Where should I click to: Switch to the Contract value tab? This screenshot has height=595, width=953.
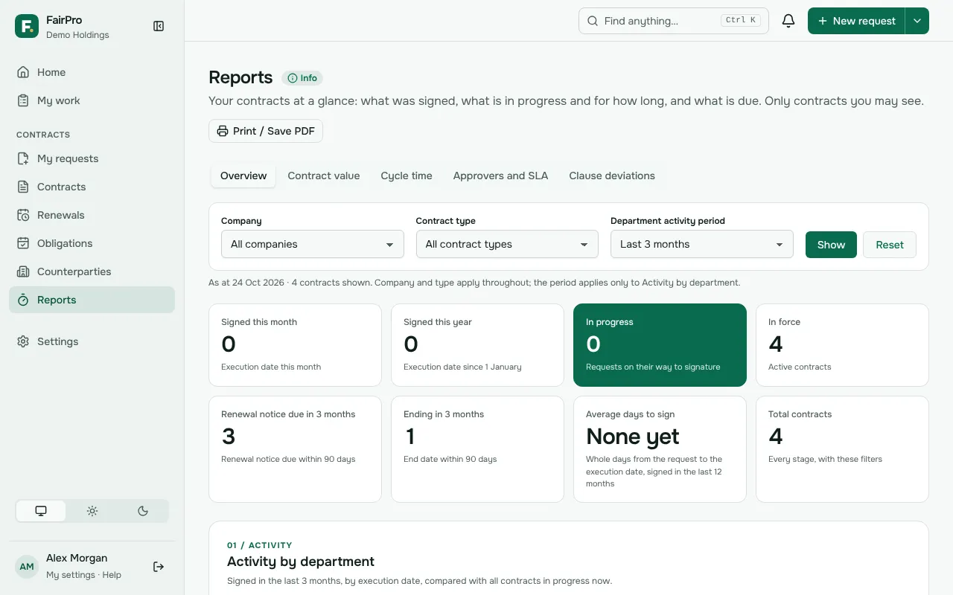click(324, 176)
